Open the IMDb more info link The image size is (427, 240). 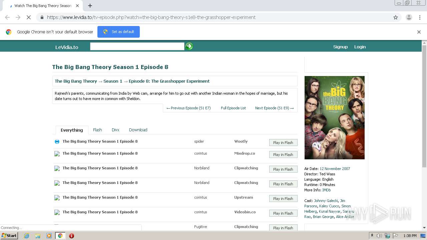pyautogui.click(x=326, y=190)
